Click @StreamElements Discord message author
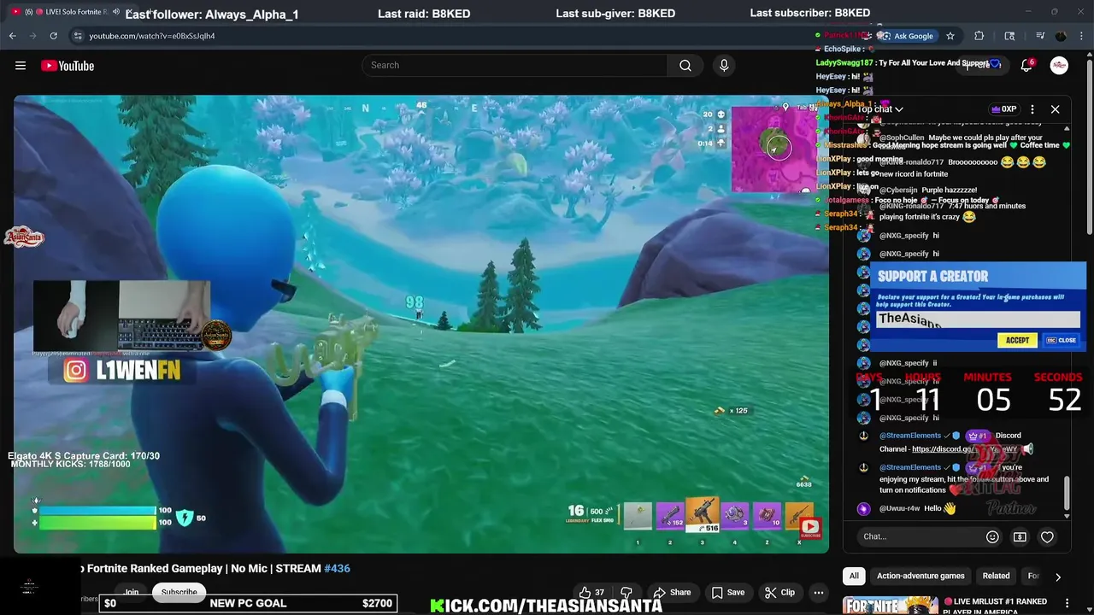The height and width of the screenshot is (615, 1094). [x=909, y=436]
